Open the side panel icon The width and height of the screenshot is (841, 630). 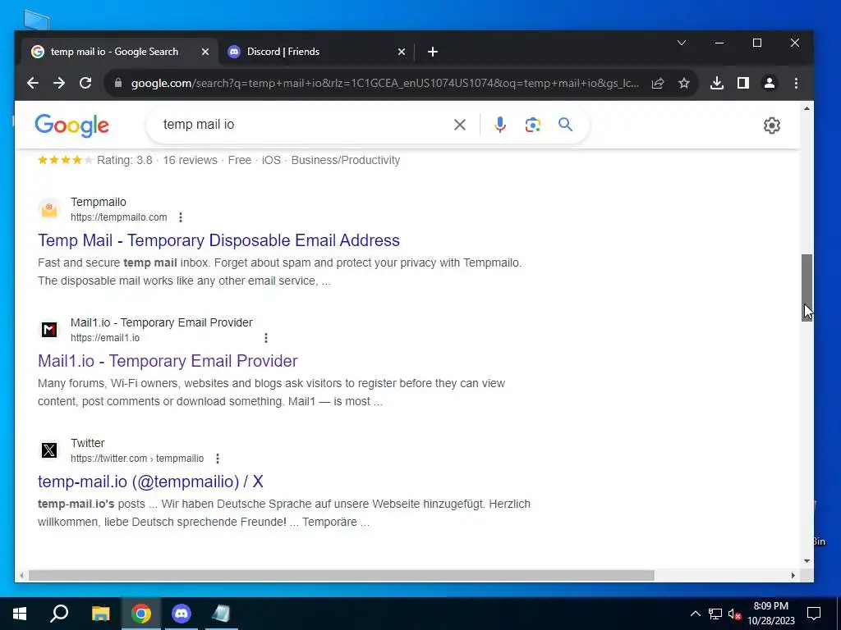point(742,83)
